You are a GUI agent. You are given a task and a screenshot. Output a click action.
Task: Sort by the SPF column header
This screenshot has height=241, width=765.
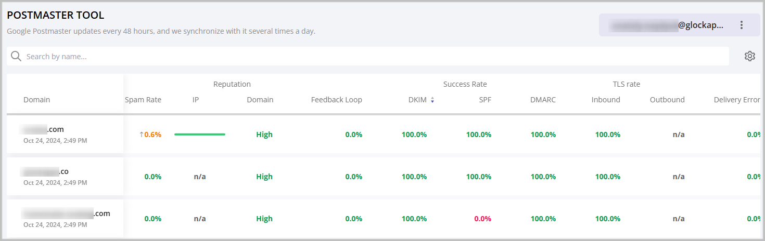(x=485, y=100)
